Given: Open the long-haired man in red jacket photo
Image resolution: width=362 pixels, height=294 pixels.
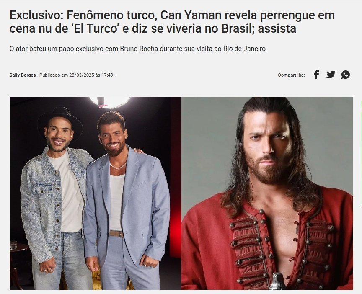Looking at the screenshot, I should [x=267, y=193].
